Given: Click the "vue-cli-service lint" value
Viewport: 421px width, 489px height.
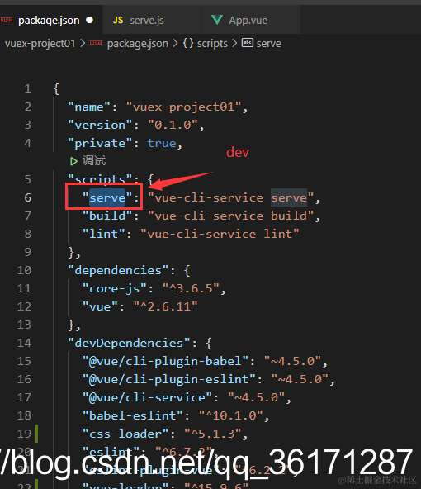Looking at the screenshot, I should click(220, 234).
